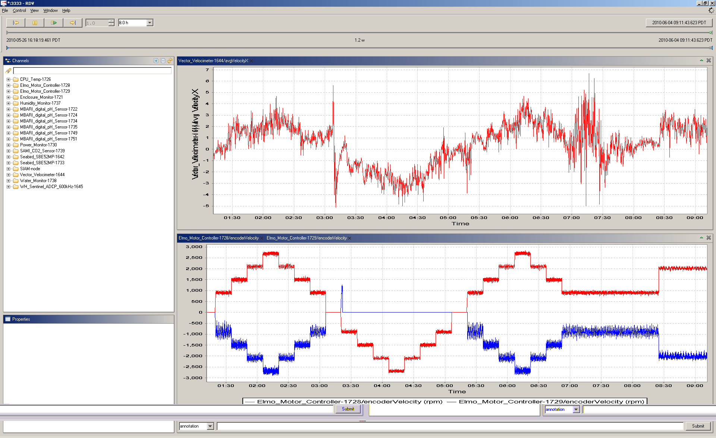Open the 8.0 h time scale dropdown

pyautogui.click(x=150, y=23)
